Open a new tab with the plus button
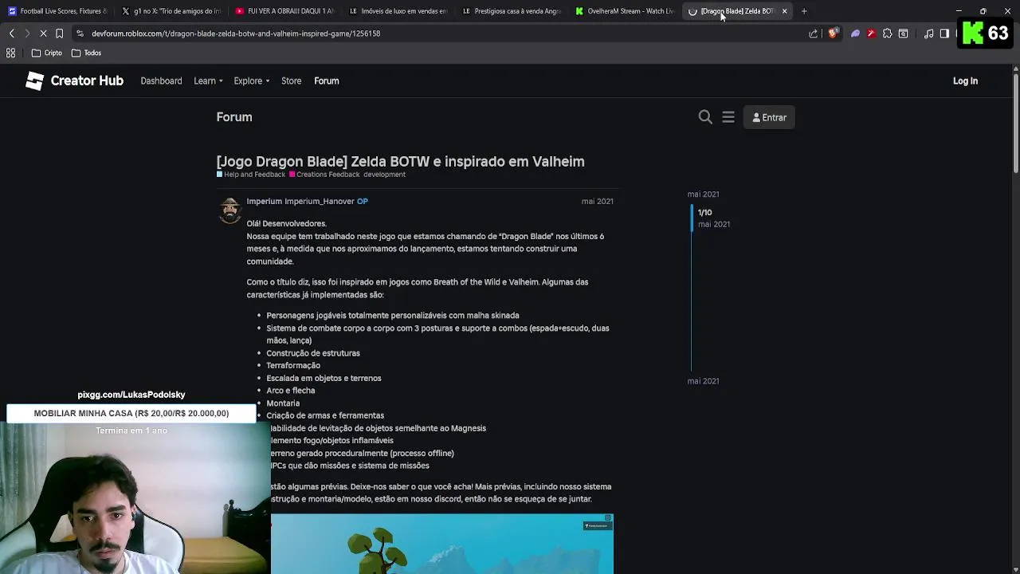 tap(804, 11)
